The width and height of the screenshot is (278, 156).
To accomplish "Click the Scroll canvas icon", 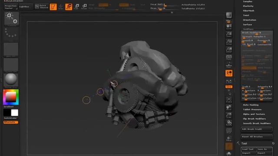I will coord(229,27).
